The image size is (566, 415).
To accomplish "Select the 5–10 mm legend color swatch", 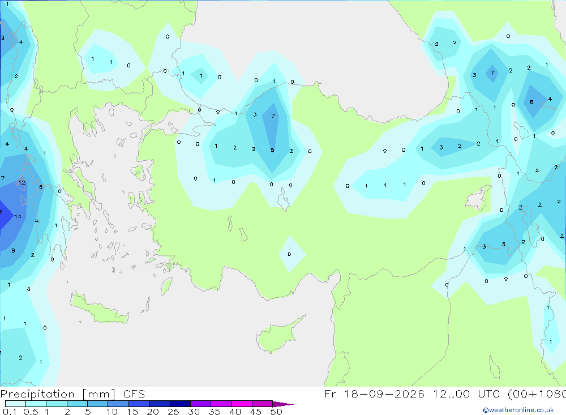I will [x=98, y=404].
